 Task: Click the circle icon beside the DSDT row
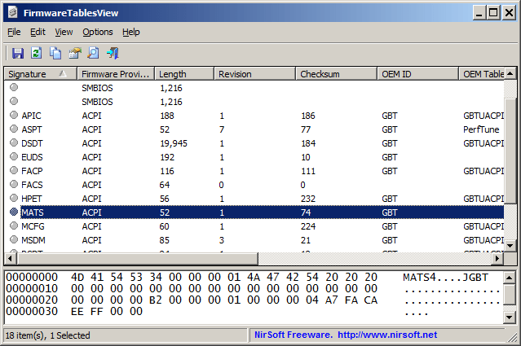[14, 143]
